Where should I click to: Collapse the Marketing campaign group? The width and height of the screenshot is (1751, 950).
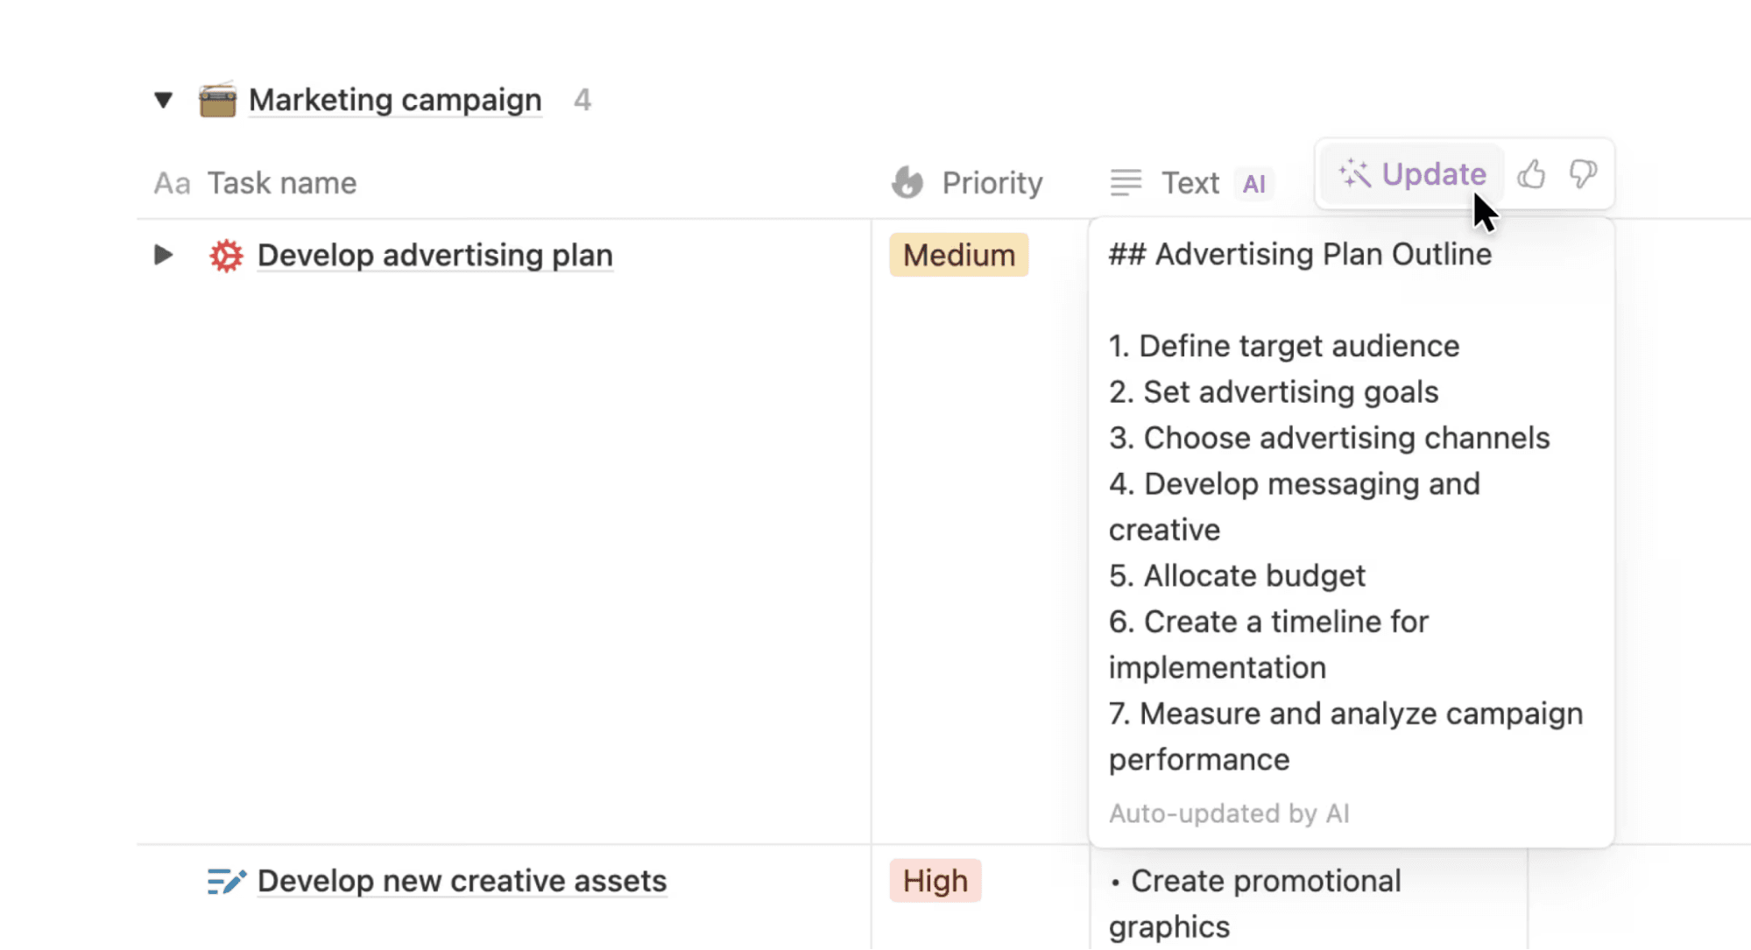pos(163,99)
